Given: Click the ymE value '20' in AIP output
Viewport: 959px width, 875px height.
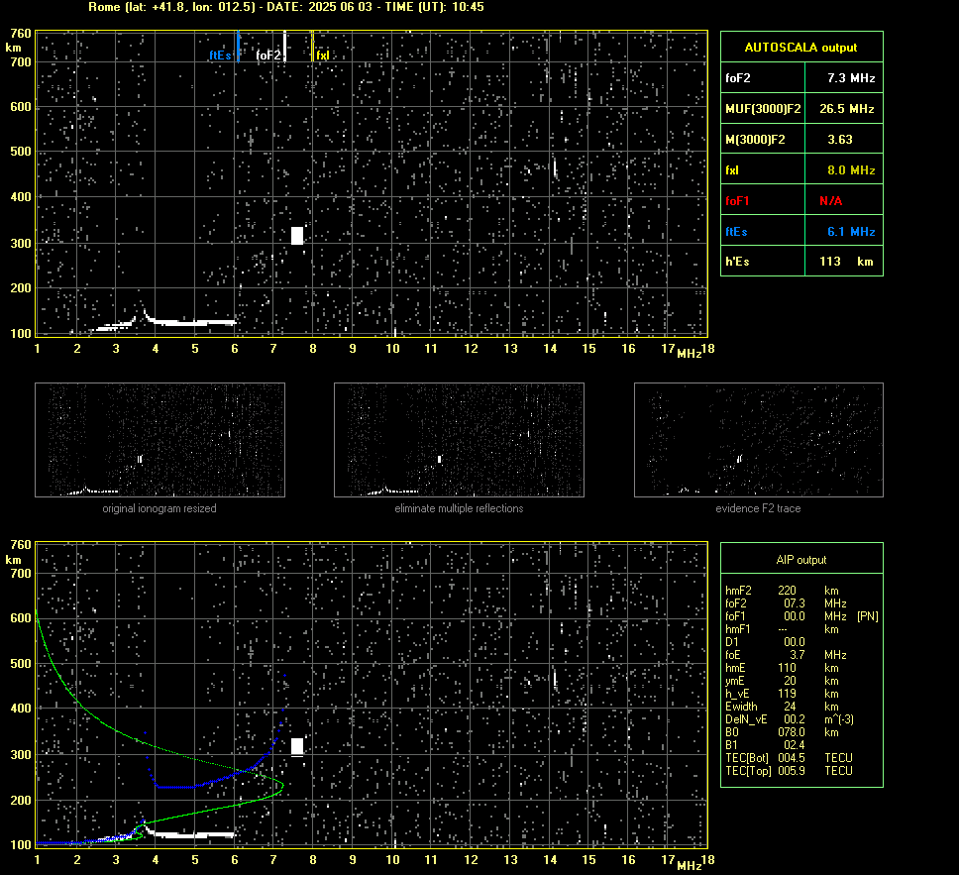Looking at the screenshot, I should pyautogui.click(x=790, y=681).
